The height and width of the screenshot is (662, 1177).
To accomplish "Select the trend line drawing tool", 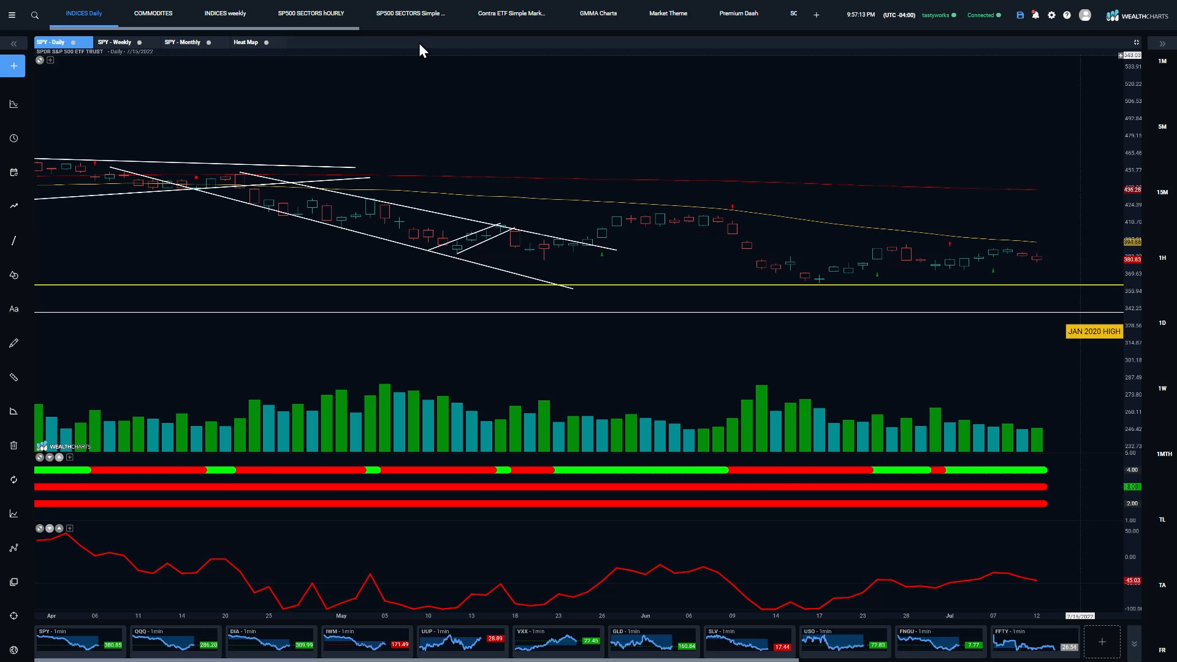I will 13,241.
